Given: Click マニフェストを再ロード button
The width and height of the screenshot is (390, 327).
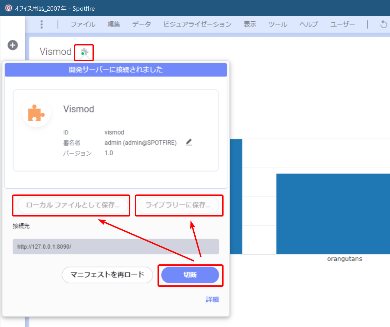Looking at the screenshot, I should point(107,275).
